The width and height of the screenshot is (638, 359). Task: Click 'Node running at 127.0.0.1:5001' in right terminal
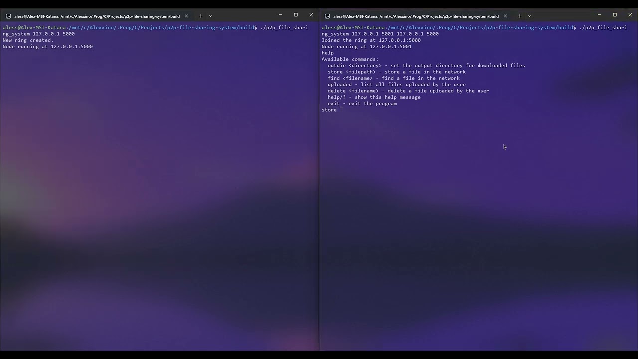[367, 47]
